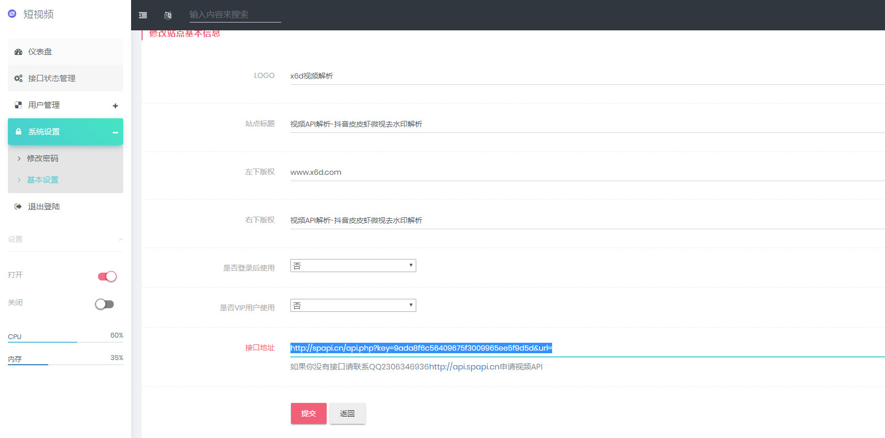Viewport: 885px width, 438px height.
Task: Click the 短视频 logo icon
Action: [12, 14]
